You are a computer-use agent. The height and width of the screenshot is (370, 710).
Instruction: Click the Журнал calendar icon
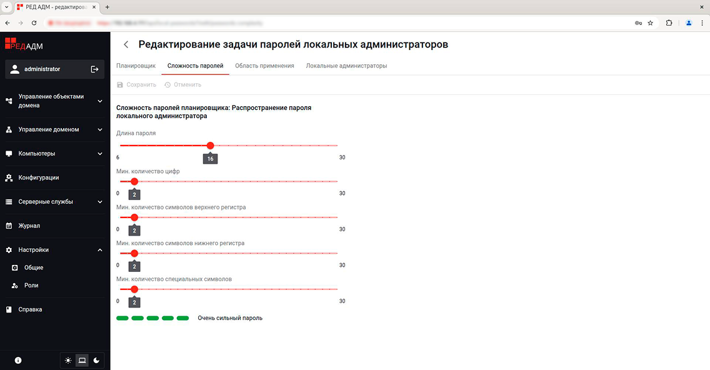9,226
